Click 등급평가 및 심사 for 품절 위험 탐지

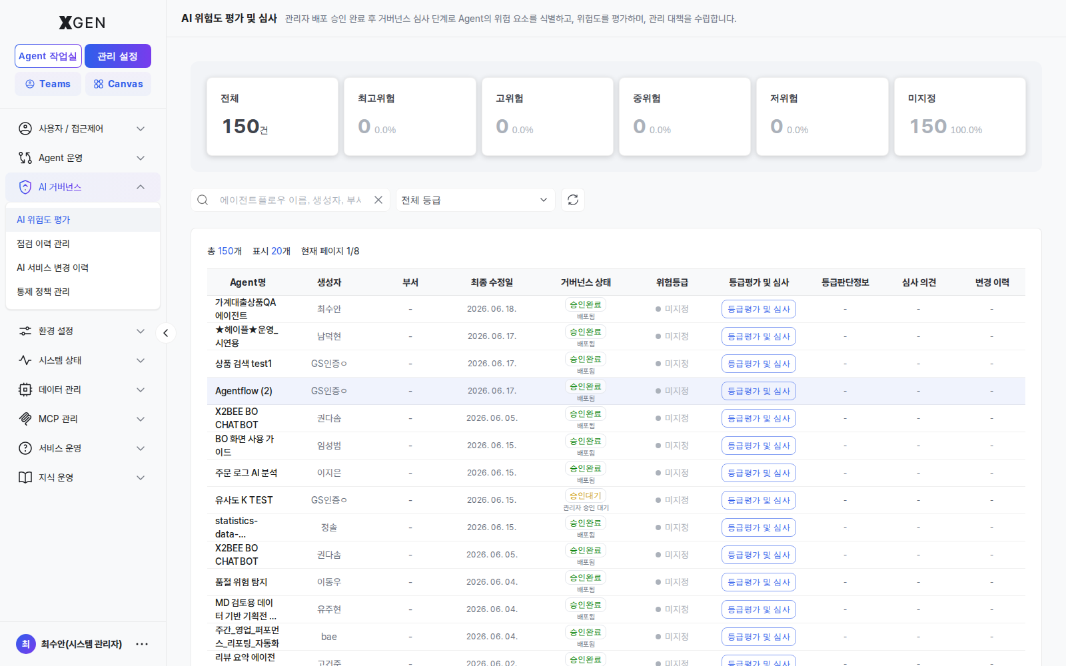click(x=759, y=582)
